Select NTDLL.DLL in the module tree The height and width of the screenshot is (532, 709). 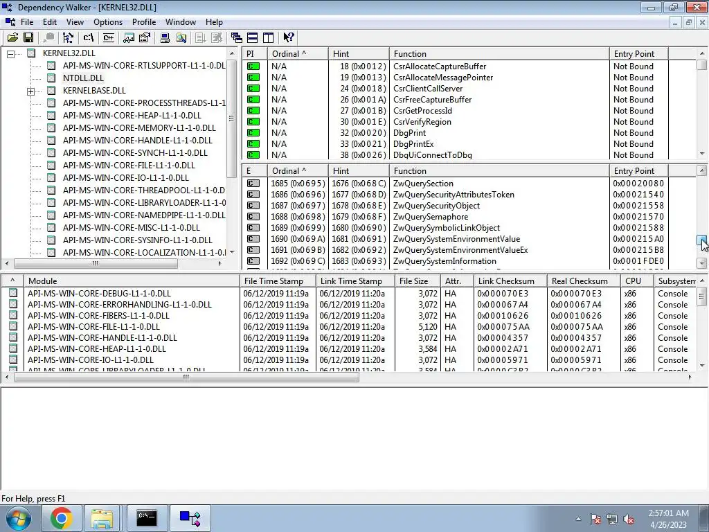(83, 78)
